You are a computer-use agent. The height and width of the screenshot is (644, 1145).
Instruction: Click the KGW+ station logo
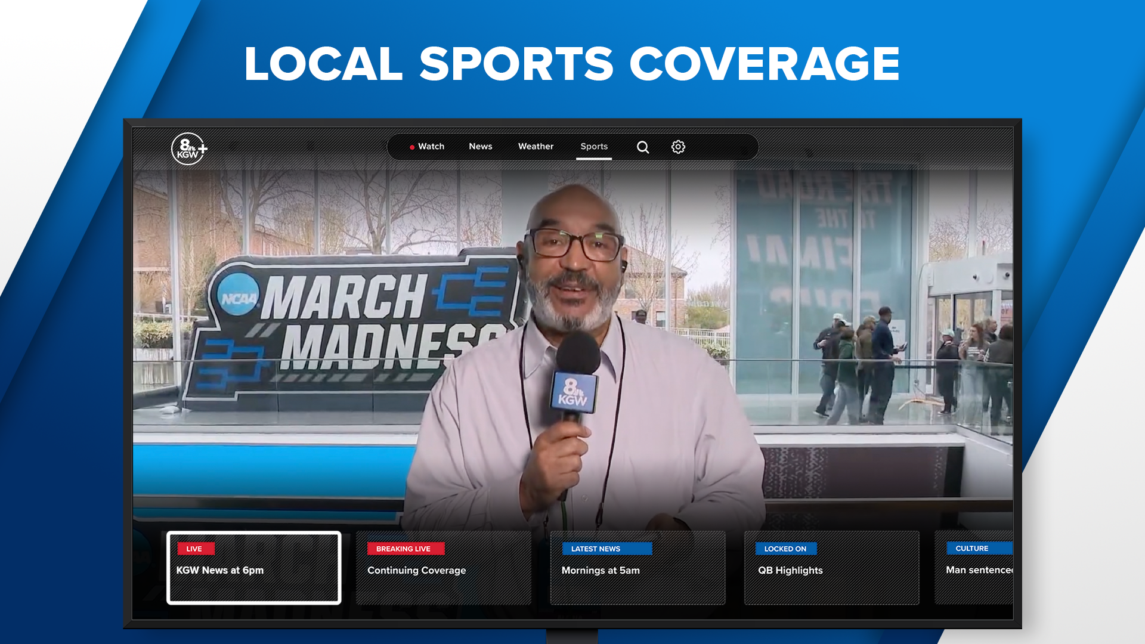[x=188, y=148]
